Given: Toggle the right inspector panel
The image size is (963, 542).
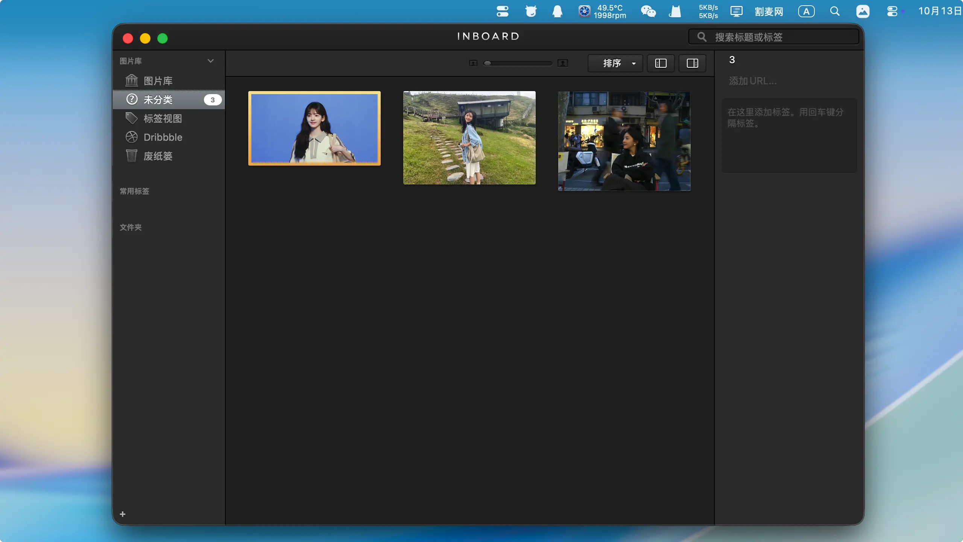Looking at the screenshot, I should point(692,63).
